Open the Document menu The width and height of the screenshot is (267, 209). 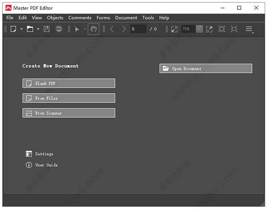click(126, 18)
